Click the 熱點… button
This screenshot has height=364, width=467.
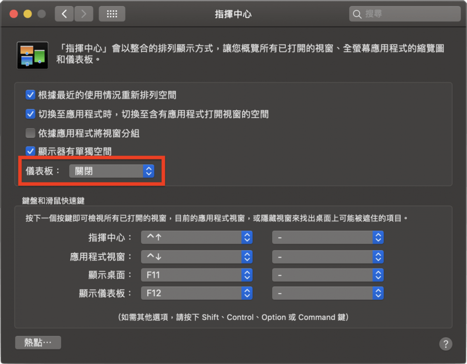[38, 343]
